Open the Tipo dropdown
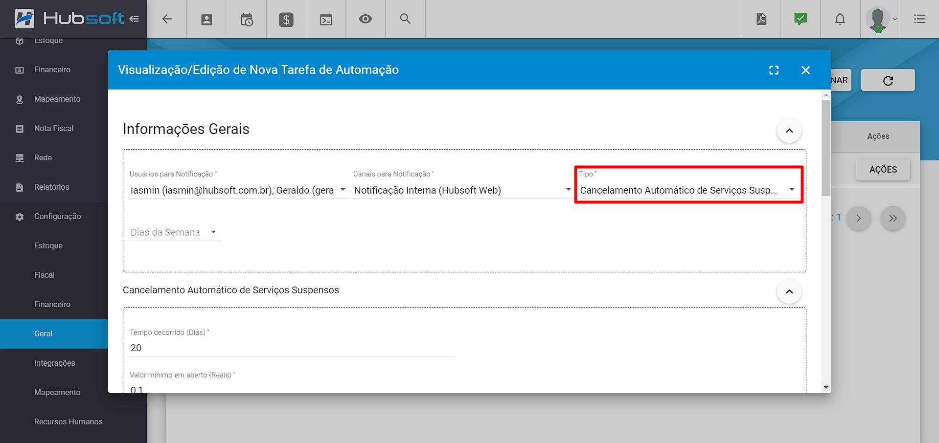The height and width of the screenshot is (443, 939). [x=688, y=190]
